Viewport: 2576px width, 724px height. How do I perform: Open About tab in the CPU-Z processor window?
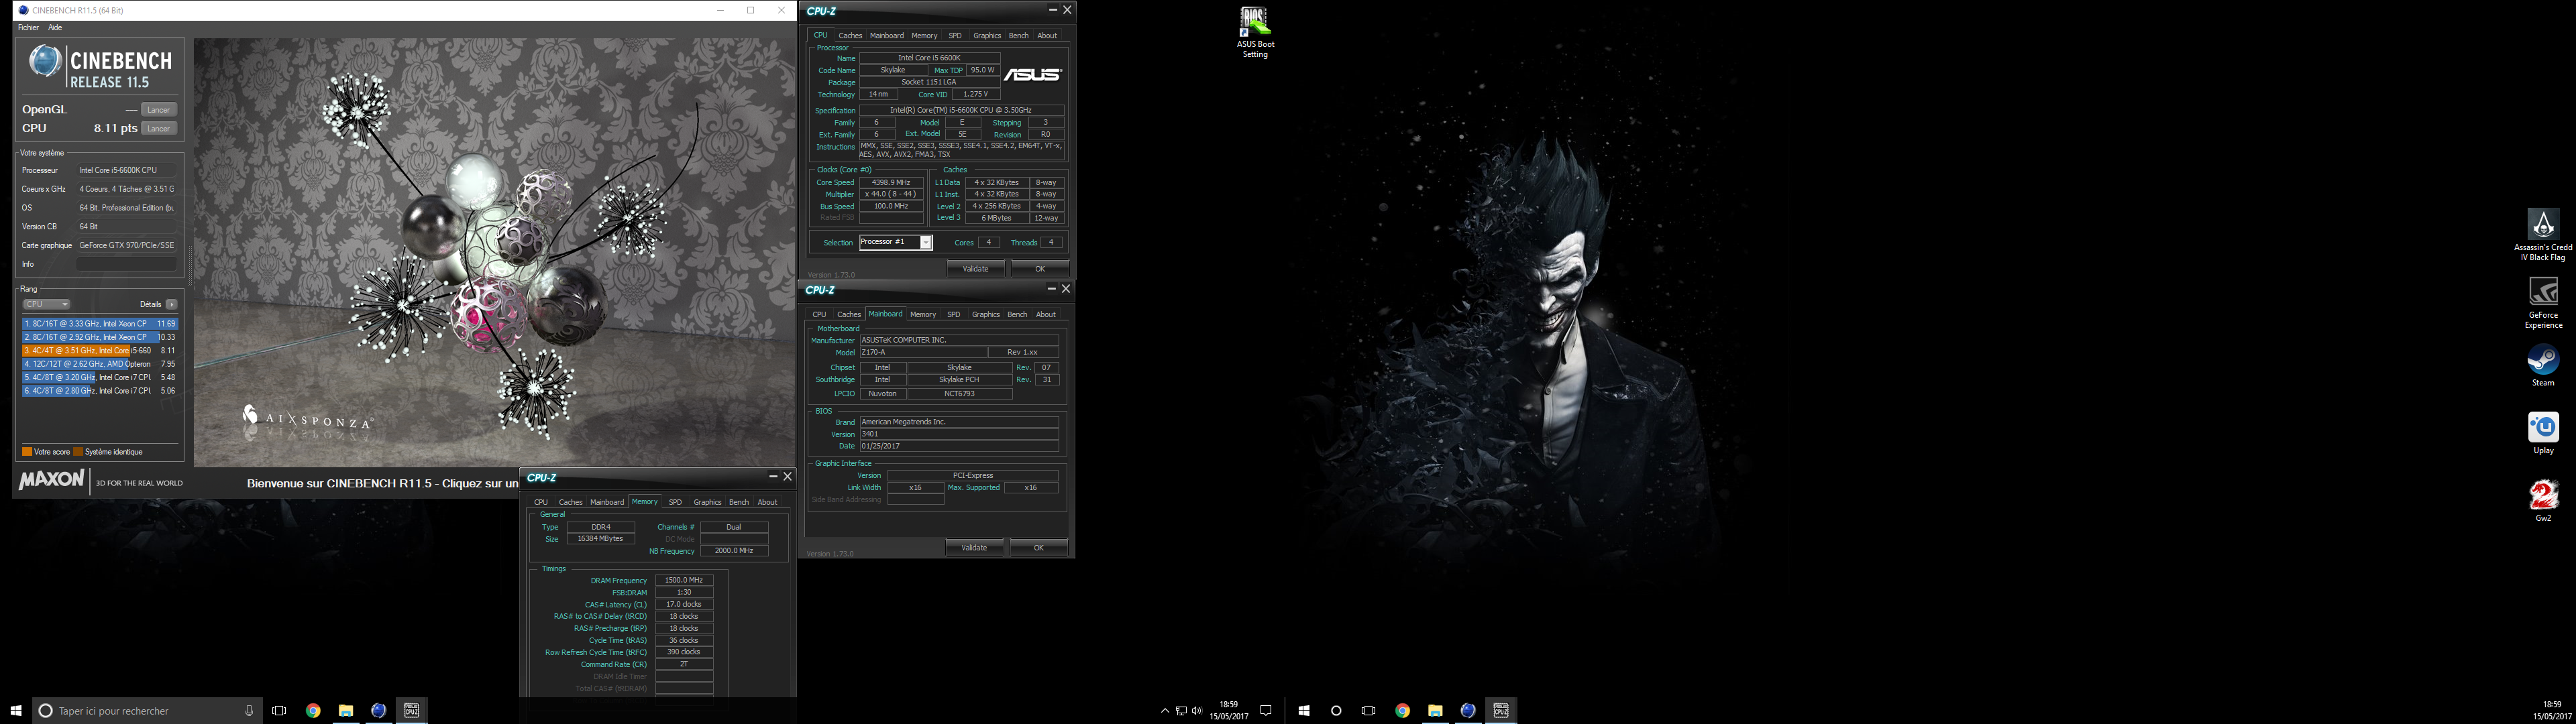click(x=1047, y=36)
